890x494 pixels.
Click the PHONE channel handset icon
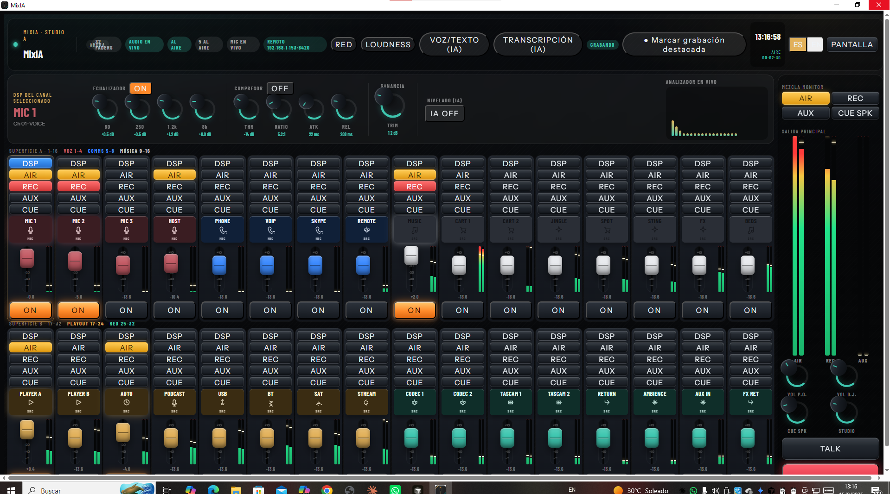[223, 230]
